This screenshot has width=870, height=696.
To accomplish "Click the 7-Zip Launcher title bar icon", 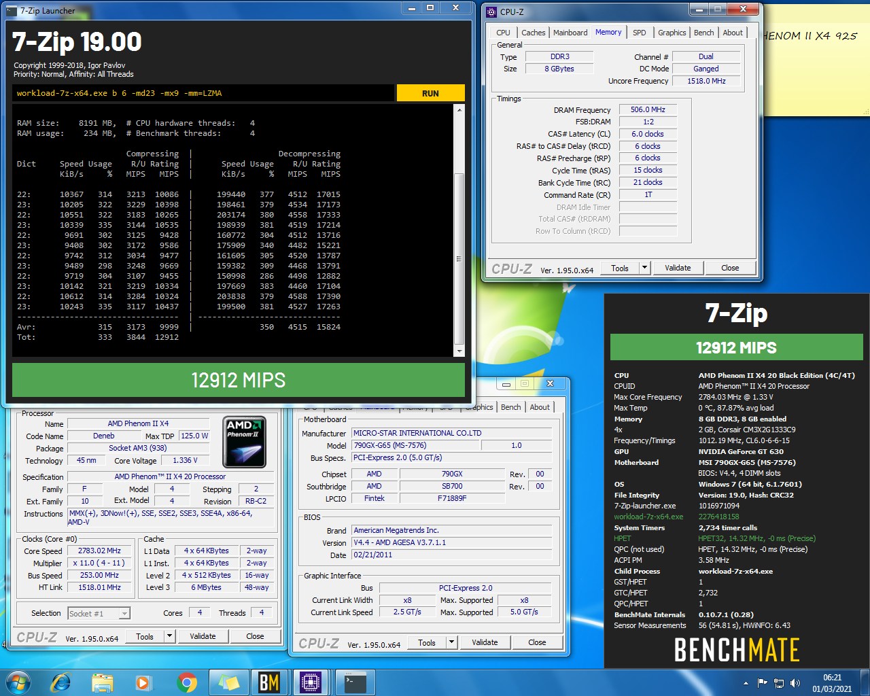I will pos(11,10).
